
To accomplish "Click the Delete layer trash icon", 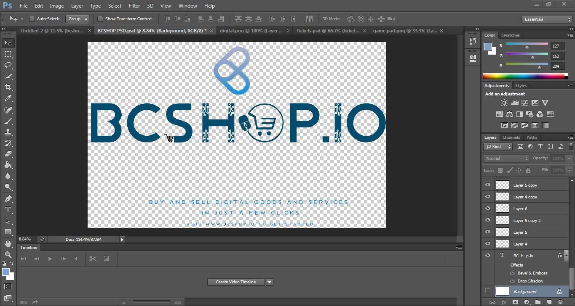I will tap(560, 302).
